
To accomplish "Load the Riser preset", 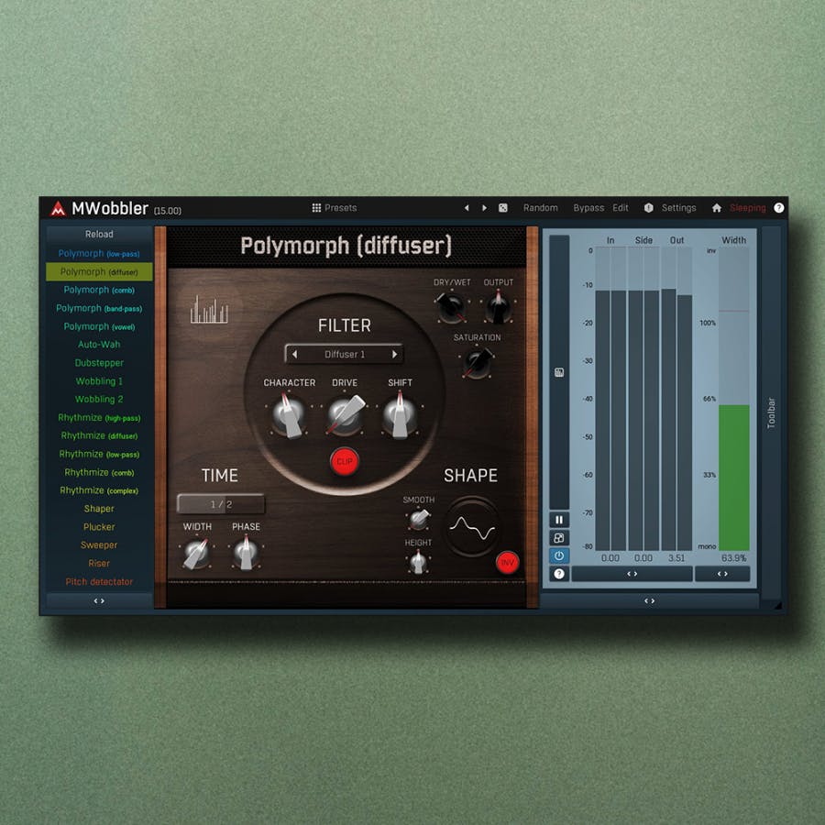I will pos(99,563).
